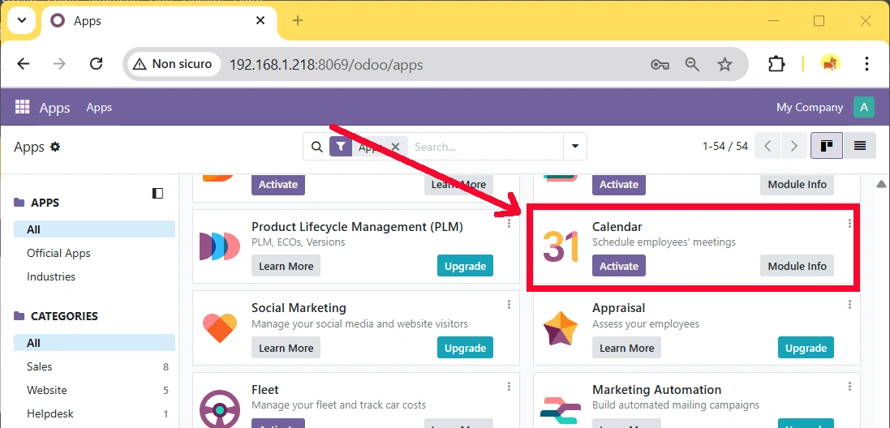890x428 pixels.
Task: Switch to List view
Action: (x=859, y=146)
